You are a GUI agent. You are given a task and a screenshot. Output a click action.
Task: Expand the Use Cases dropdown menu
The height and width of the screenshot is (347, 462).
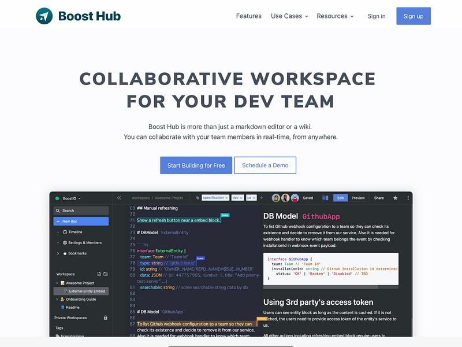289,16
